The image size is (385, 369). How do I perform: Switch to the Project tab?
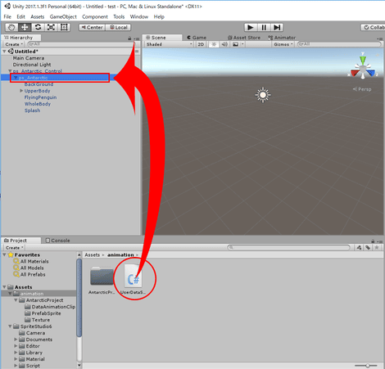(x=21, y=241)
